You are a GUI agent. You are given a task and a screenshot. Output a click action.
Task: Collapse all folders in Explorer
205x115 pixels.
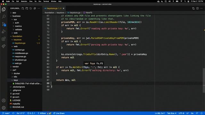click(x=35, y=8)
